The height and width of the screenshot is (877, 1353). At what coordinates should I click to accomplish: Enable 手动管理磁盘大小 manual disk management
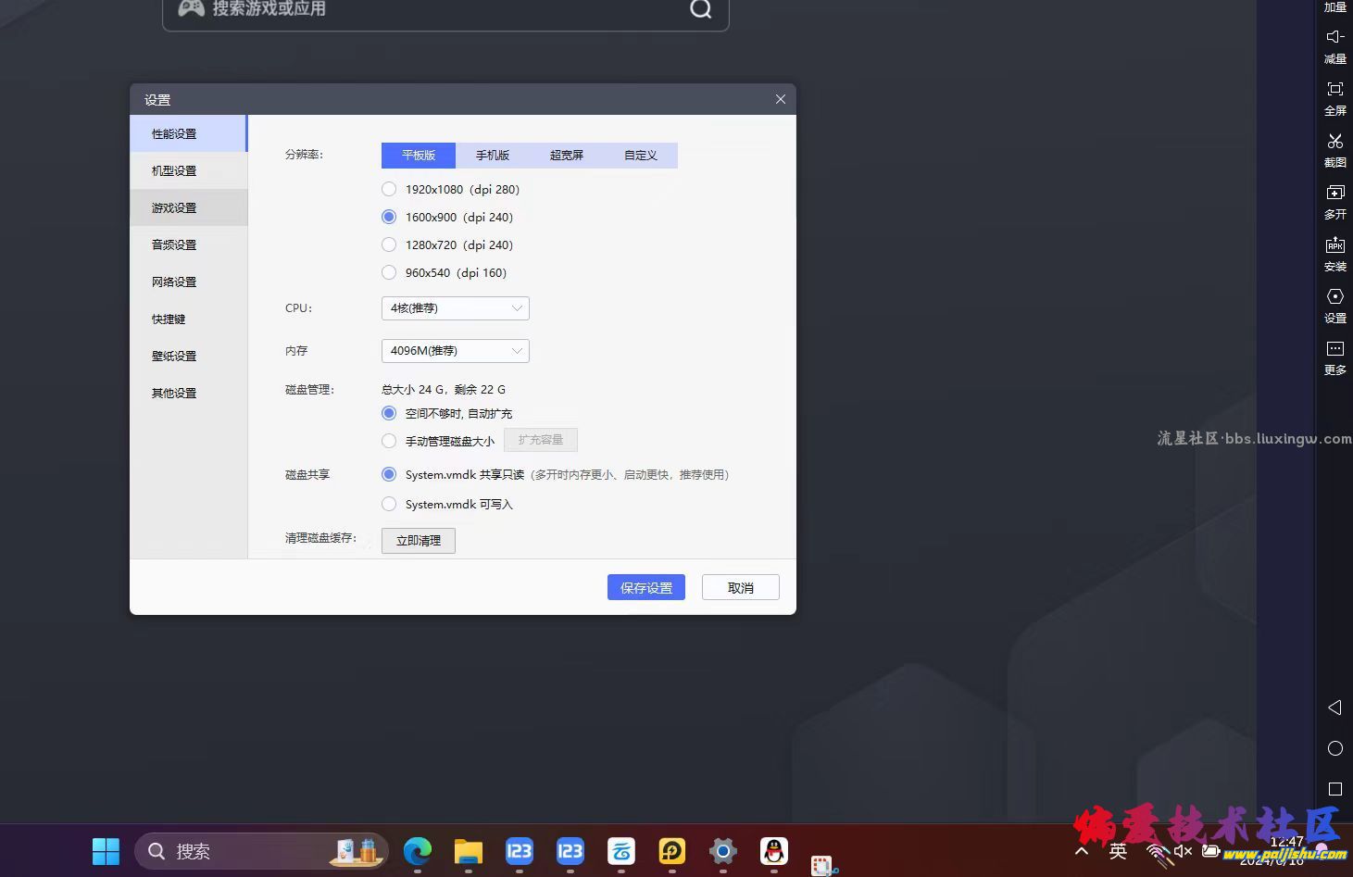(x=389, y=441)
